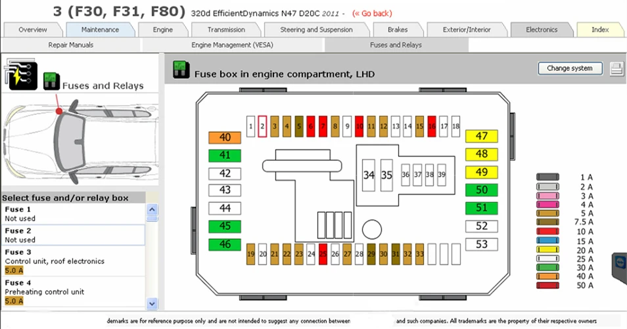627x329 pixels.
Task: Click relay 34 in the diagram
Action: click(x=368, y=175)
